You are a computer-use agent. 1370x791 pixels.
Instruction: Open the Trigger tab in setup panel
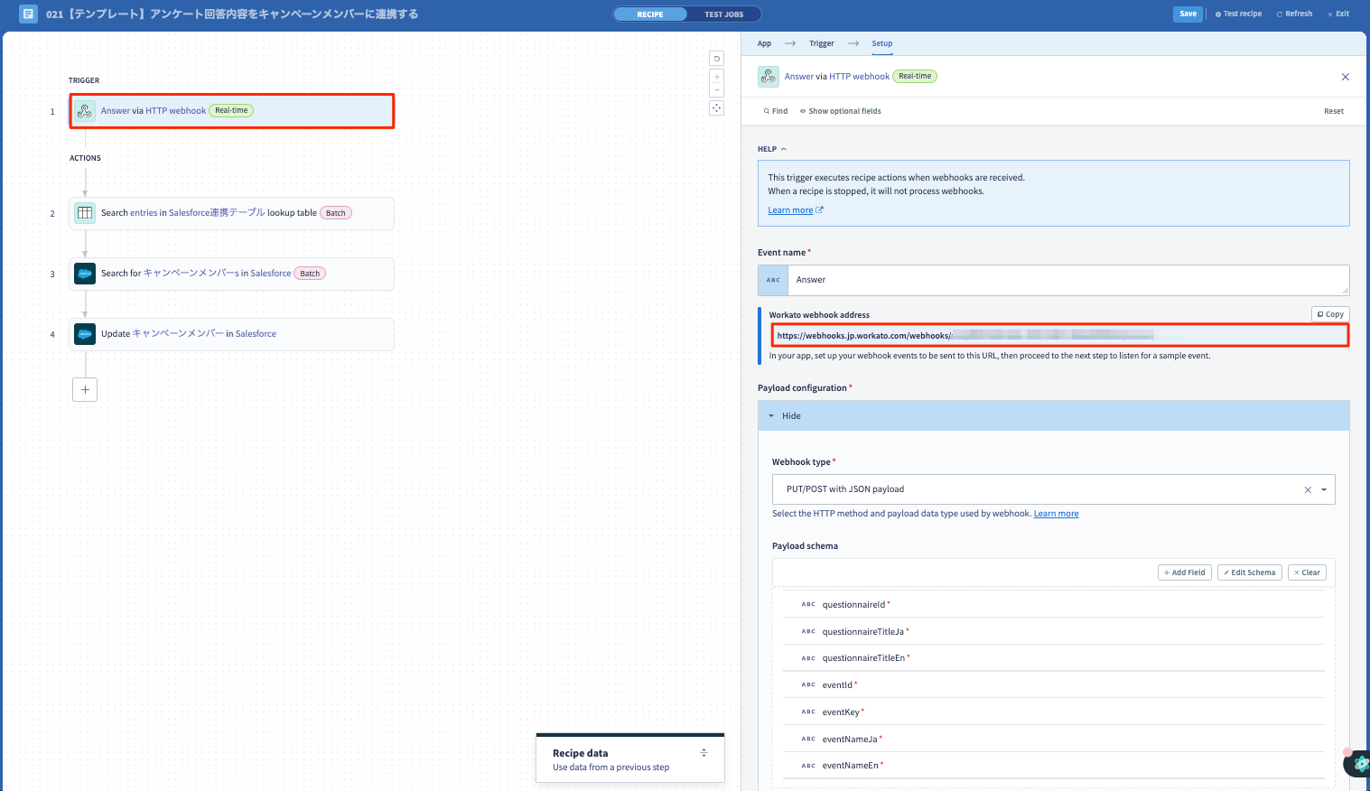(822, 43)
